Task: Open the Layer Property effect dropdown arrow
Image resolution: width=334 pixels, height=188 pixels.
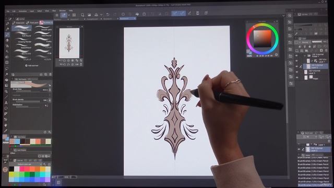Action: [x=49, y=156]
